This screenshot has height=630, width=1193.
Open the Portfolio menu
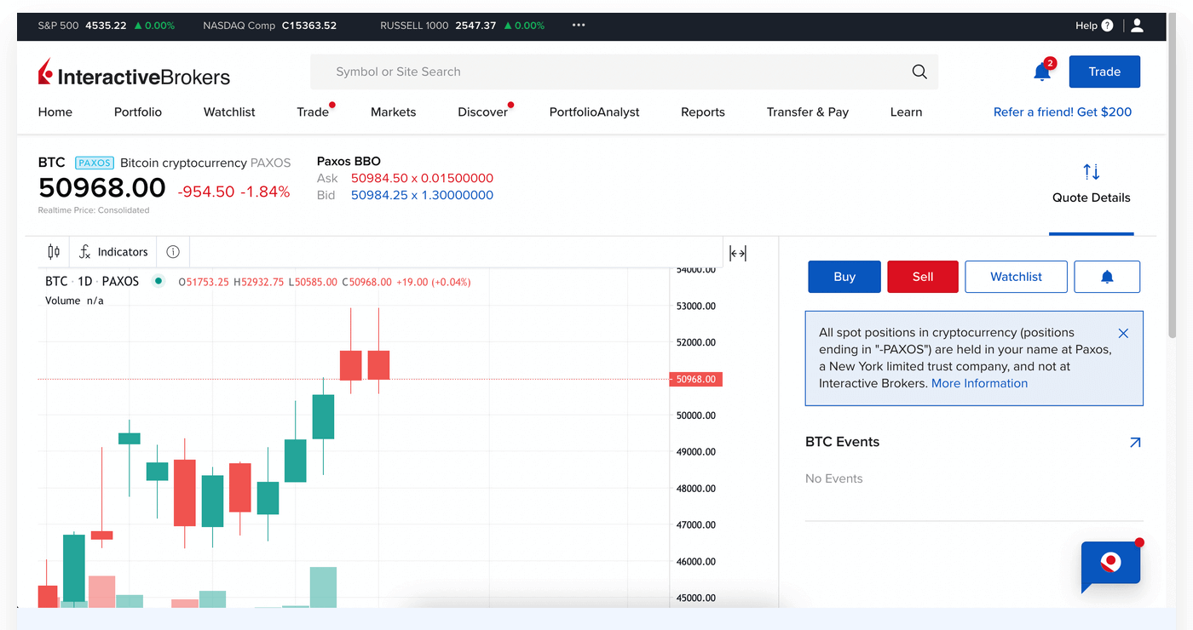(138, 112)
